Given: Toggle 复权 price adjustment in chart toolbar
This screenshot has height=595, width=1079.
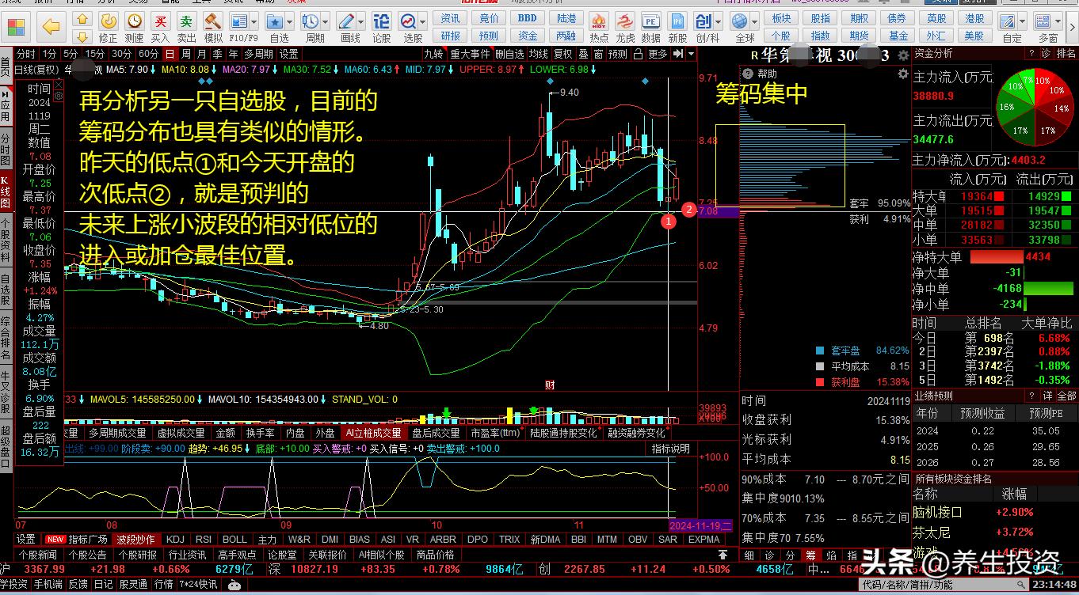Looking at the screenshot, I should pos(562,54).
